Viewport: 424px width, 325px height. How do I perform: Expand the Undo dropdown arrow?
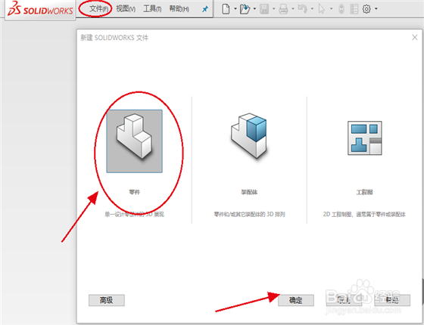point(312,9)
